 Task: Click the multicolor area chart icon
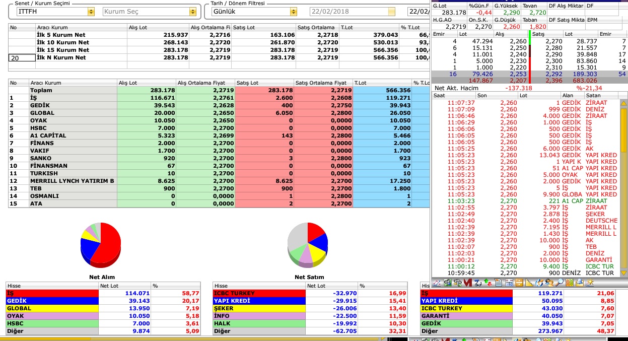coord(570,283)
